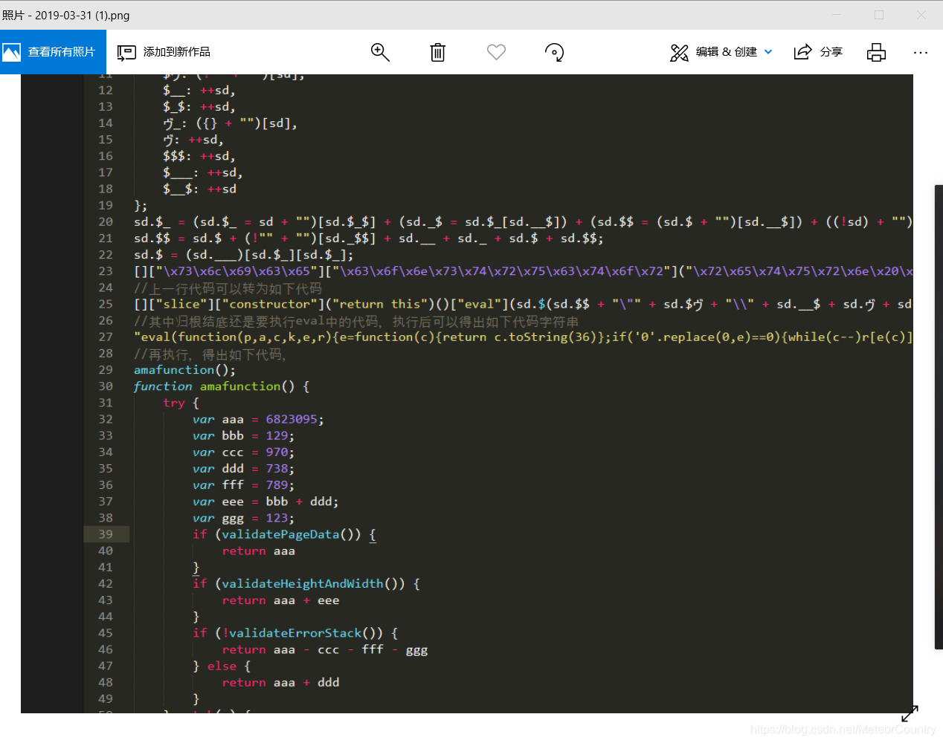Maximize the Photos window
Viewport: 943px width, 743px height.
879,15
